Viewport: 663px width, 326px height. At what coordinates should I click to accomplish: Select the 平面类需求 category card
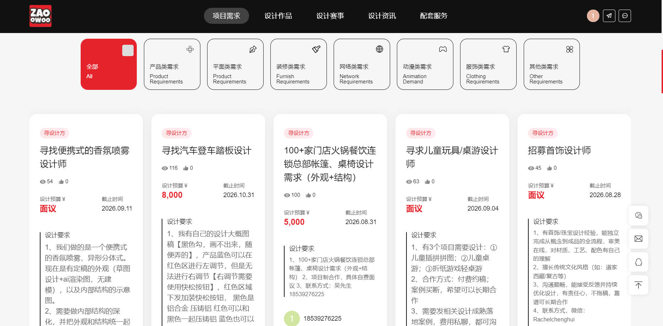coord(235,64)
